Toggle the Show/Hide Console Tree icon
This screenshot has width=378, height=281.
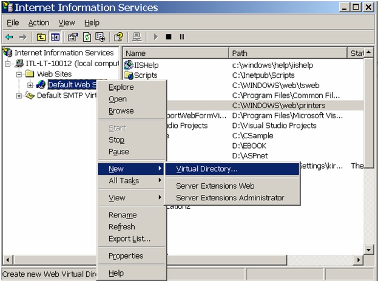pyautogui.click(x=55, y=37)
